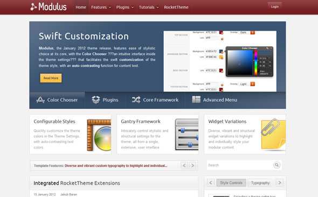318x197 pixels.
Task: Click the ruler and globe image
Action: tap(99, 135)
